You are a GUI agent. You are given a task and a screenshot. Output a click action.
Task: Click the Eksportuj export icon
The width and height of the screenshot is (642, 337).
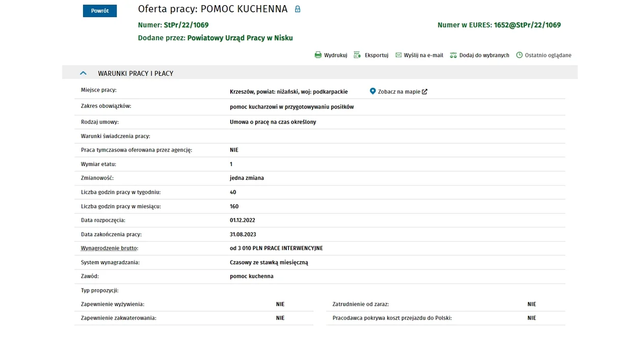357,55
